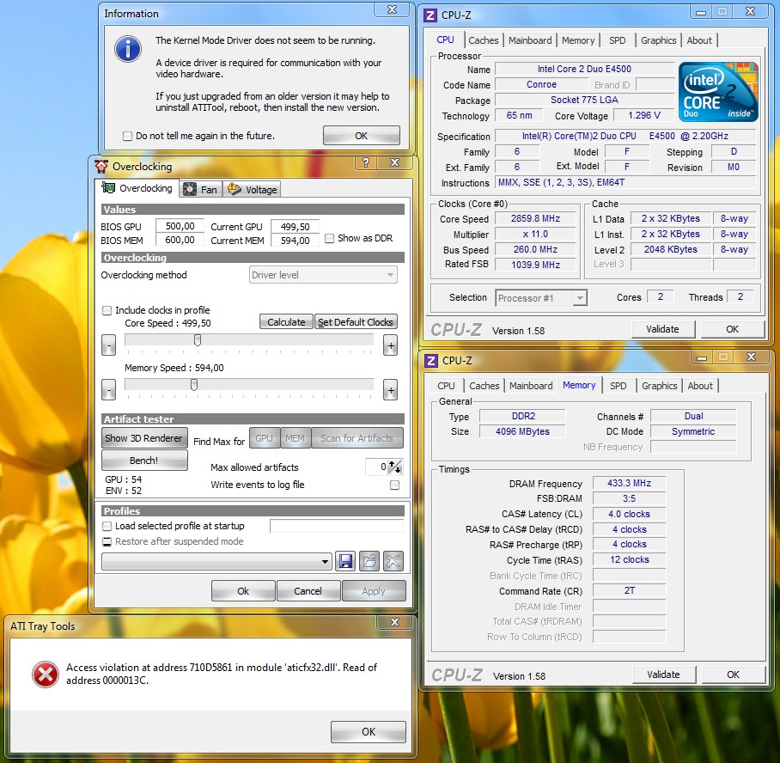Enable the Show as DDR checkbox

coord(329,238)
